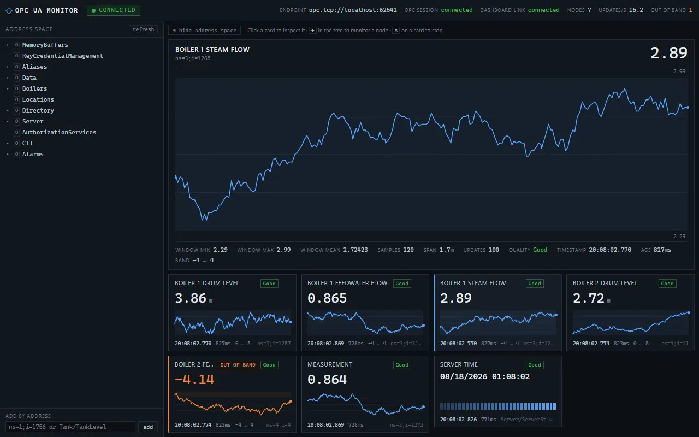Open the Server Time card

(x=497, y=391)
